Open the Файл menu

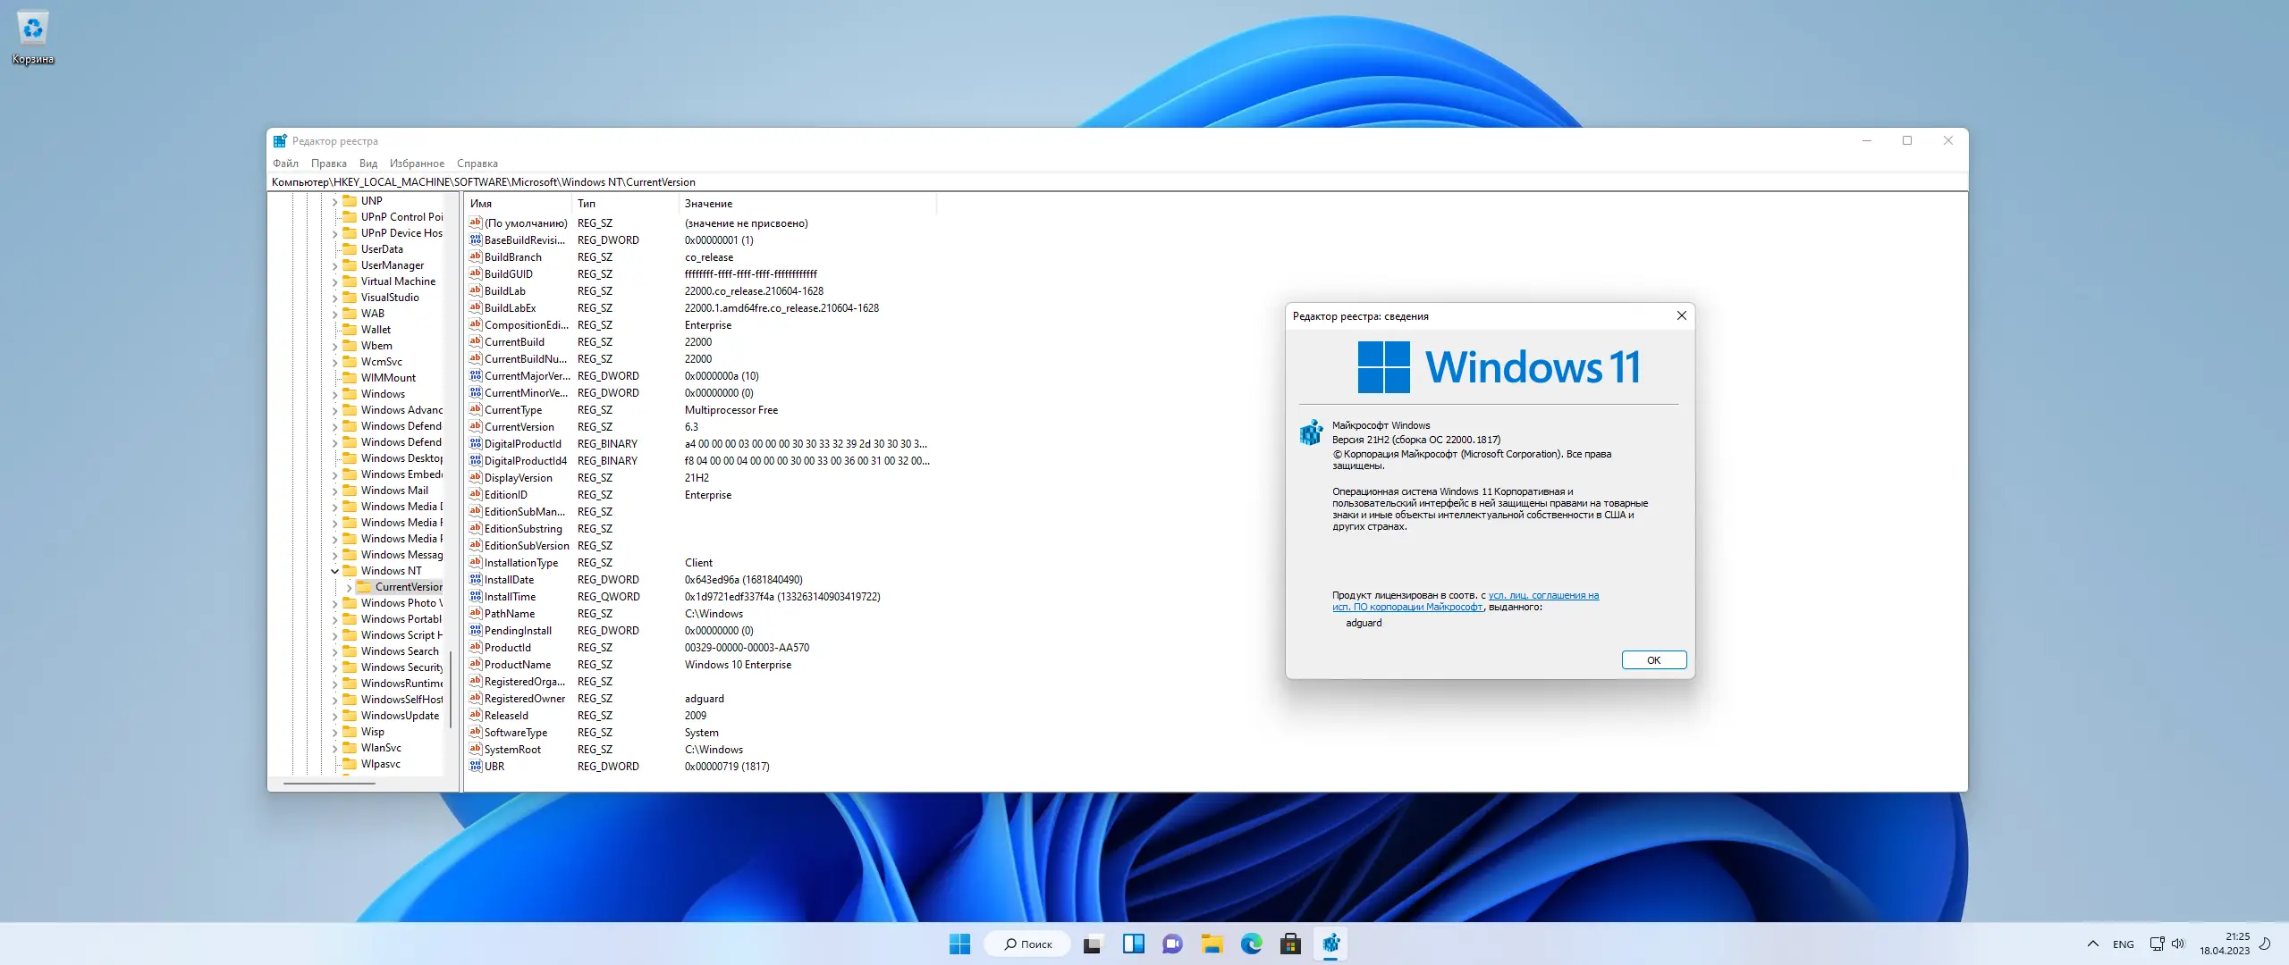point(285,164)
